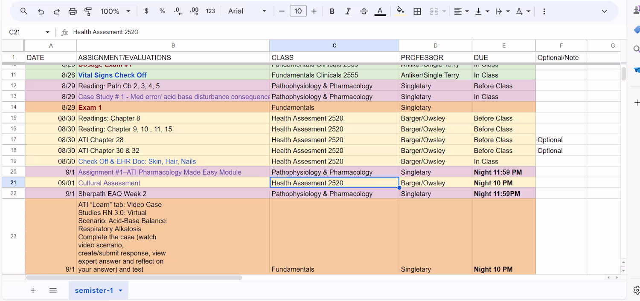Print the spreadsheet
Viewport: 640px width, 301px height.
[73, 11]
